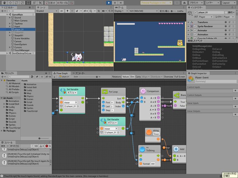The image size is (238, 178).
Task: Open Sprite Renderer preset settings icon
Action: tap(230, 26)
